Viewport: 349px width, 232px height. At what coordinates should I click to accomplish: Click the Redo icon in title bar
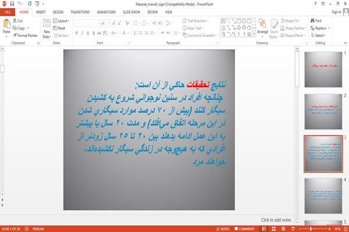pos(30,3)
